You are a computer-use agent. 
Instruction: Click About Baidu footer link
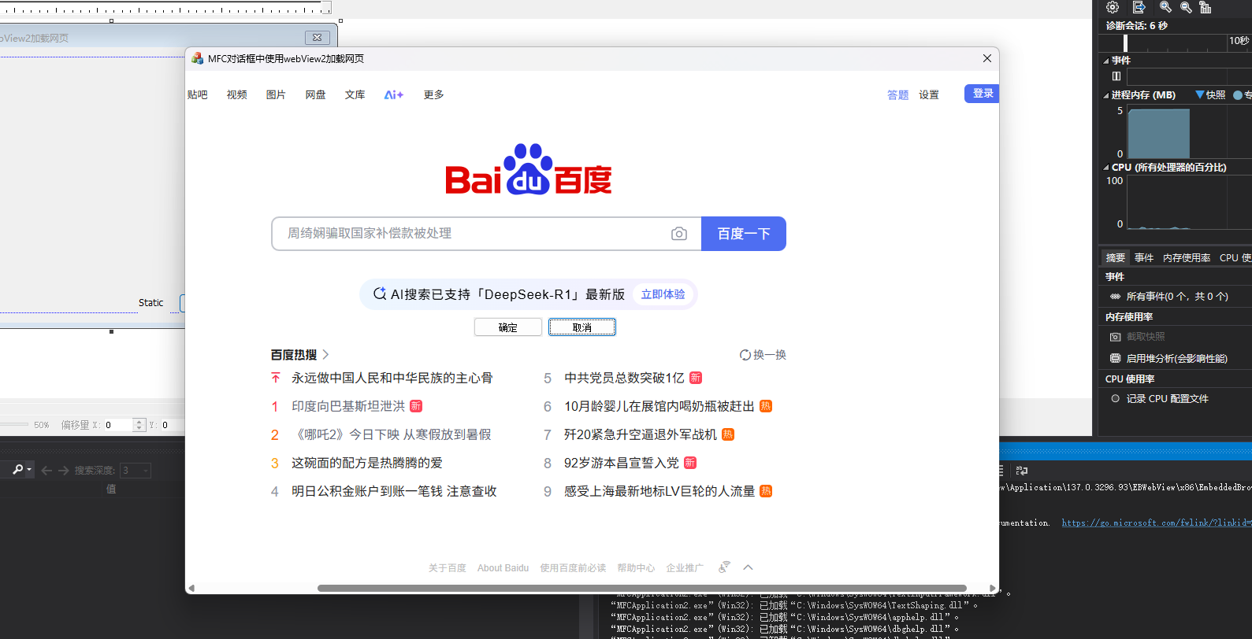503,568
